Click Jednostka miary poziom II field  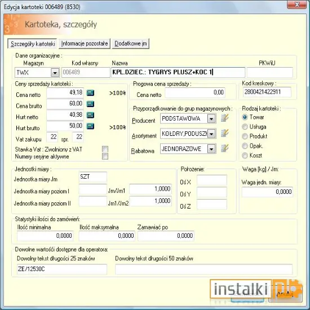[93, 201]
